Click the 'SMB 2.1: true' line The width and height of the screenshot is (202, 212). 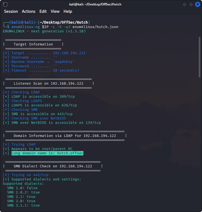click(x=21, y=197)
